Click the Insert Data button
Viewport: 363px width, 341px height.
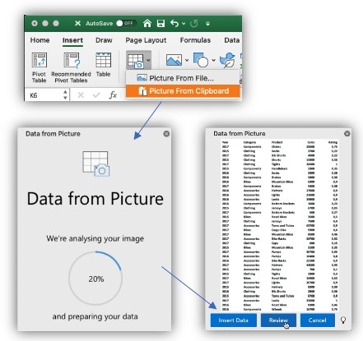click(x=234, y=320)
